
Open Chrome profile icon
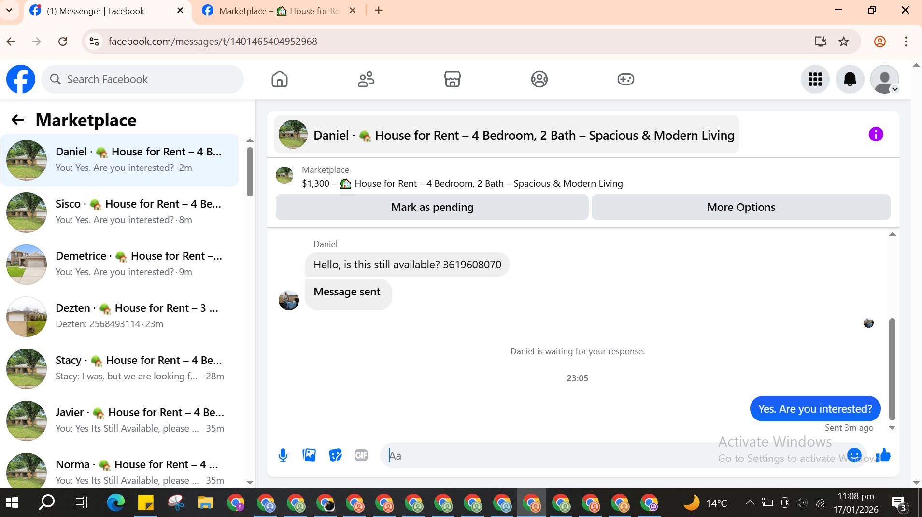880,42
